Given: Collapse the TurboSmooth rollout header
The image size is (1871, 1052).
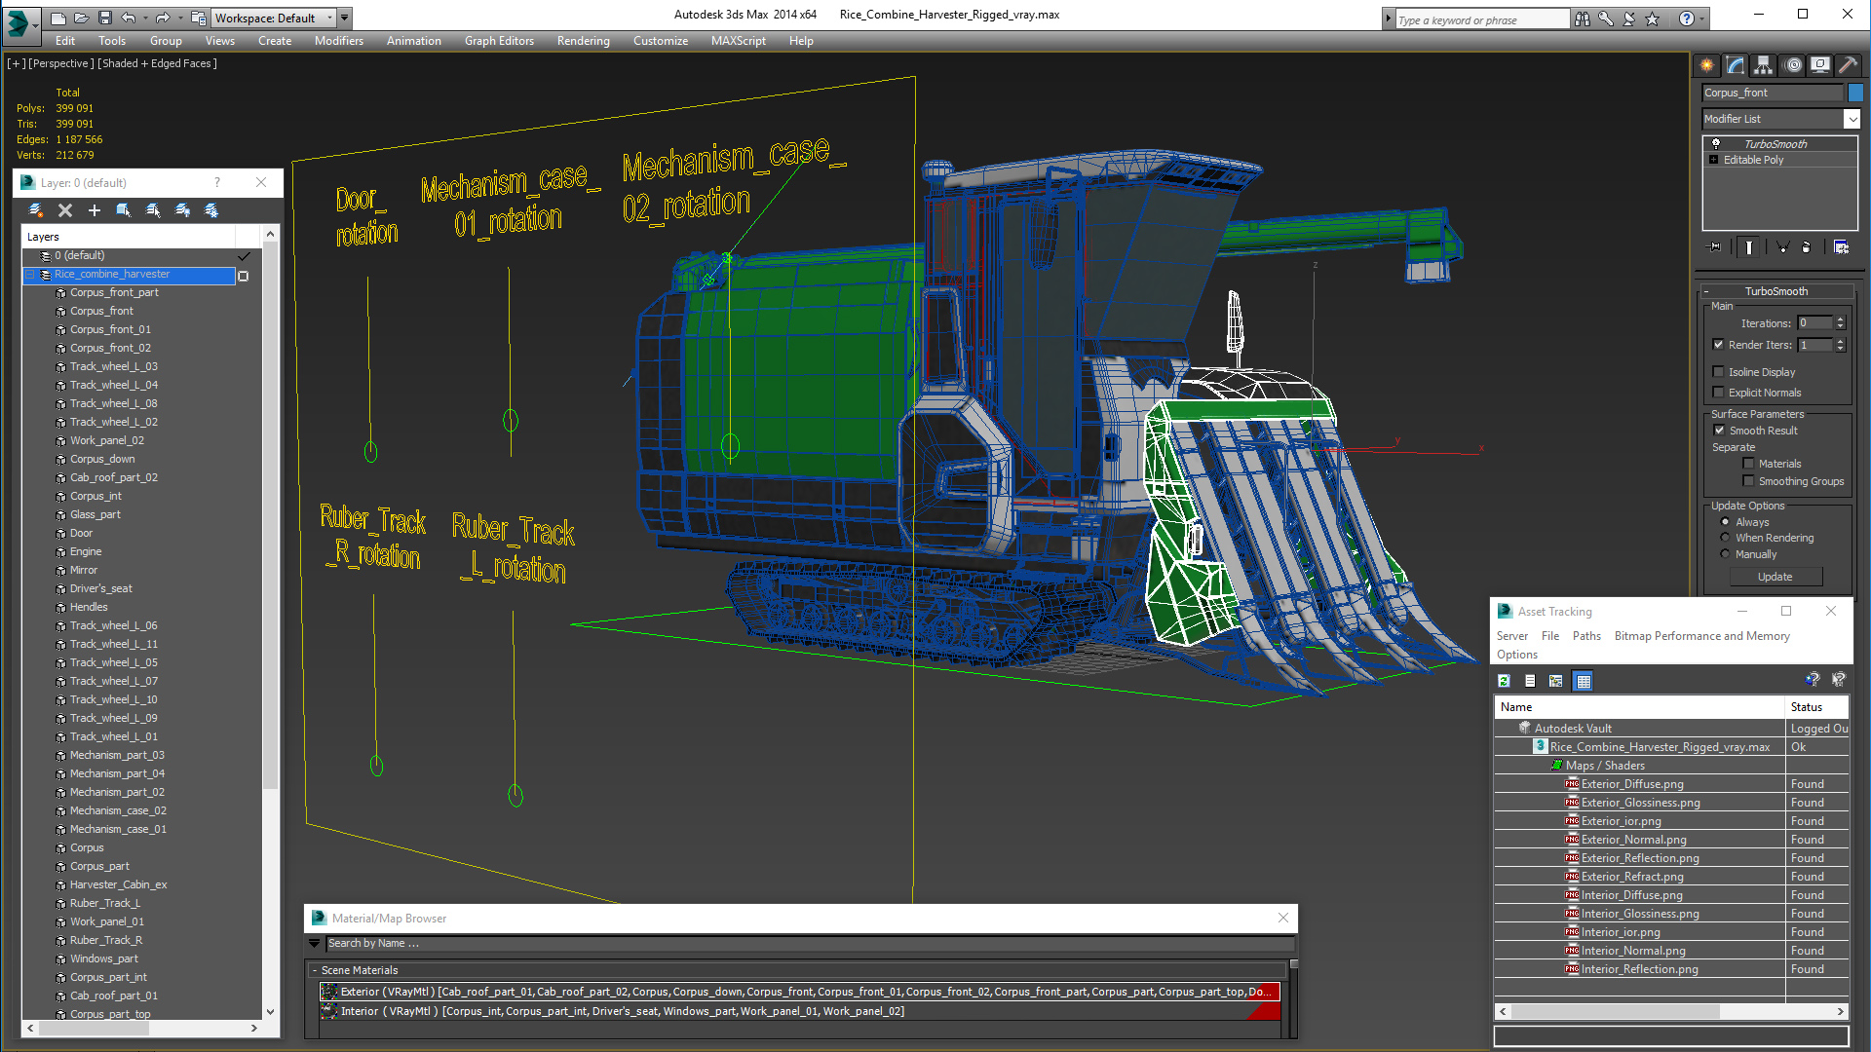Looking at the screenshot, I should (1776, 291).
